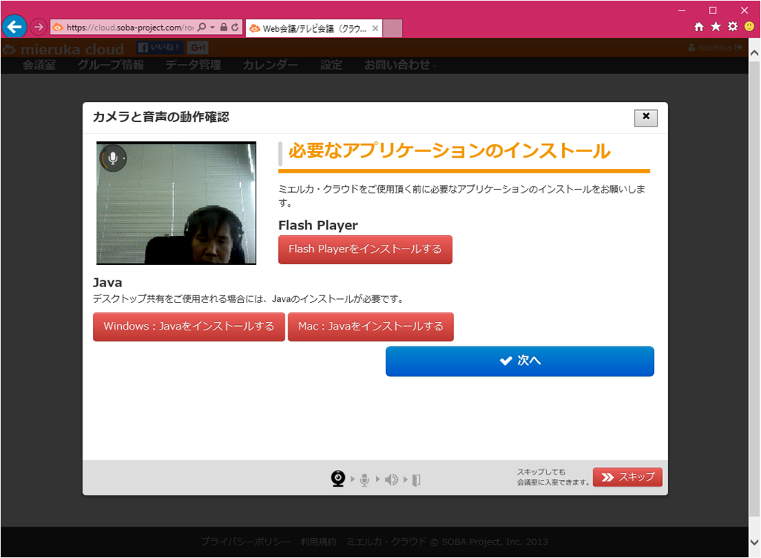The width and height of the screenshot is (761, 558).
Task: Click the scrollbar down arrow
Action: 755,542
